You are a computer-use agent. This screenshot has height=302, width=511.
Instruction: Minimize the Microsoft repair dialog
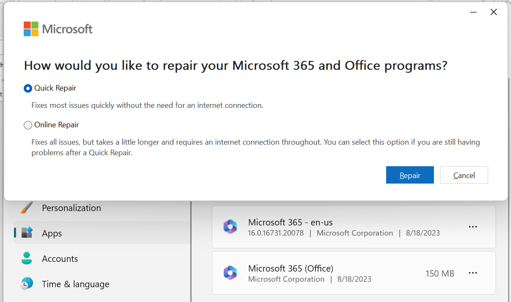[474, 12]
